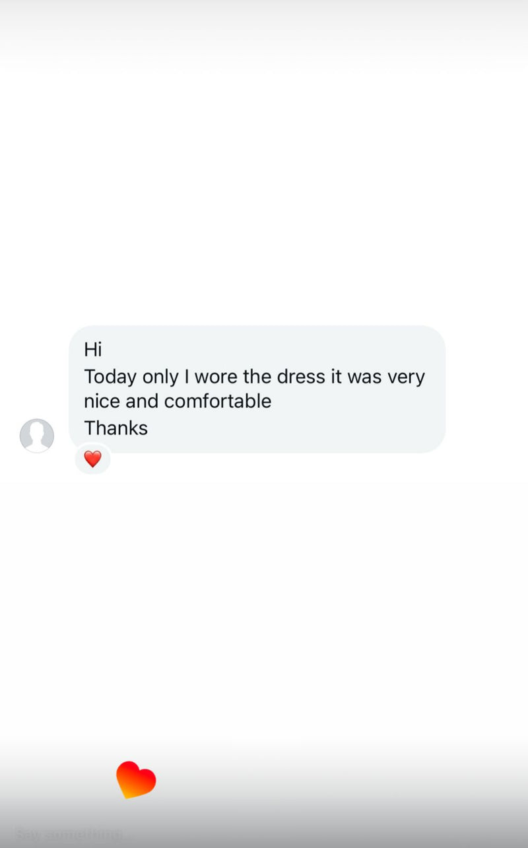Click the "Thanks" line in the message
Image resolution: width=528 pixels, height=848 pixels.
pyautogui.click(x=116, y=428)
